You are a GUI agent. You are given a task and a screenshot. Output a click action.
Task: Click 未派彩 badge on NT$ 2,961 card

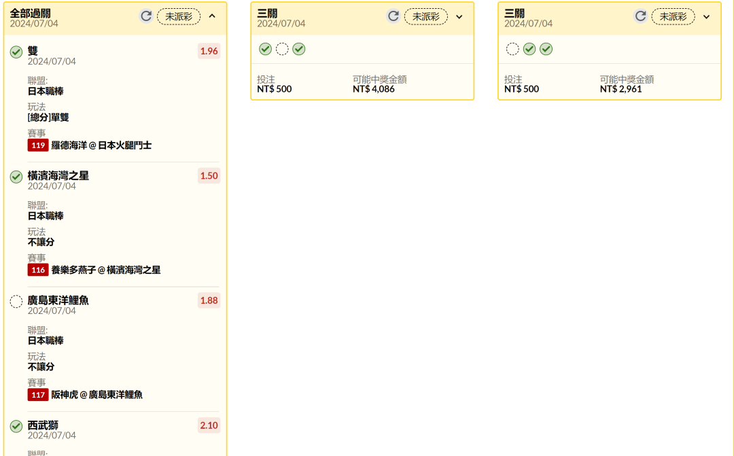[673, 17]
